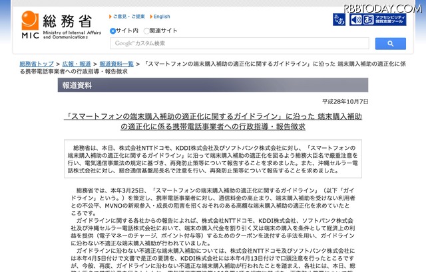Viewport: 426px width, 272px height.
Task: Click the underlined press release title
Action: pyautogui.click(x=213, y=121)
